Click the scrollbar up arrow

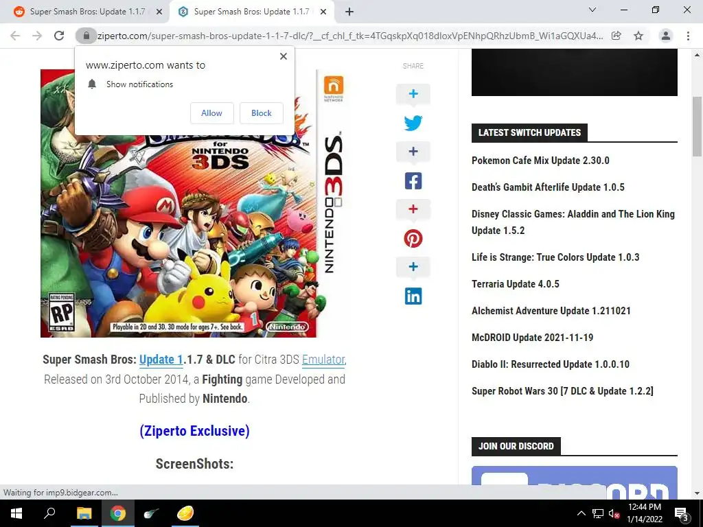tap(697, 55)
